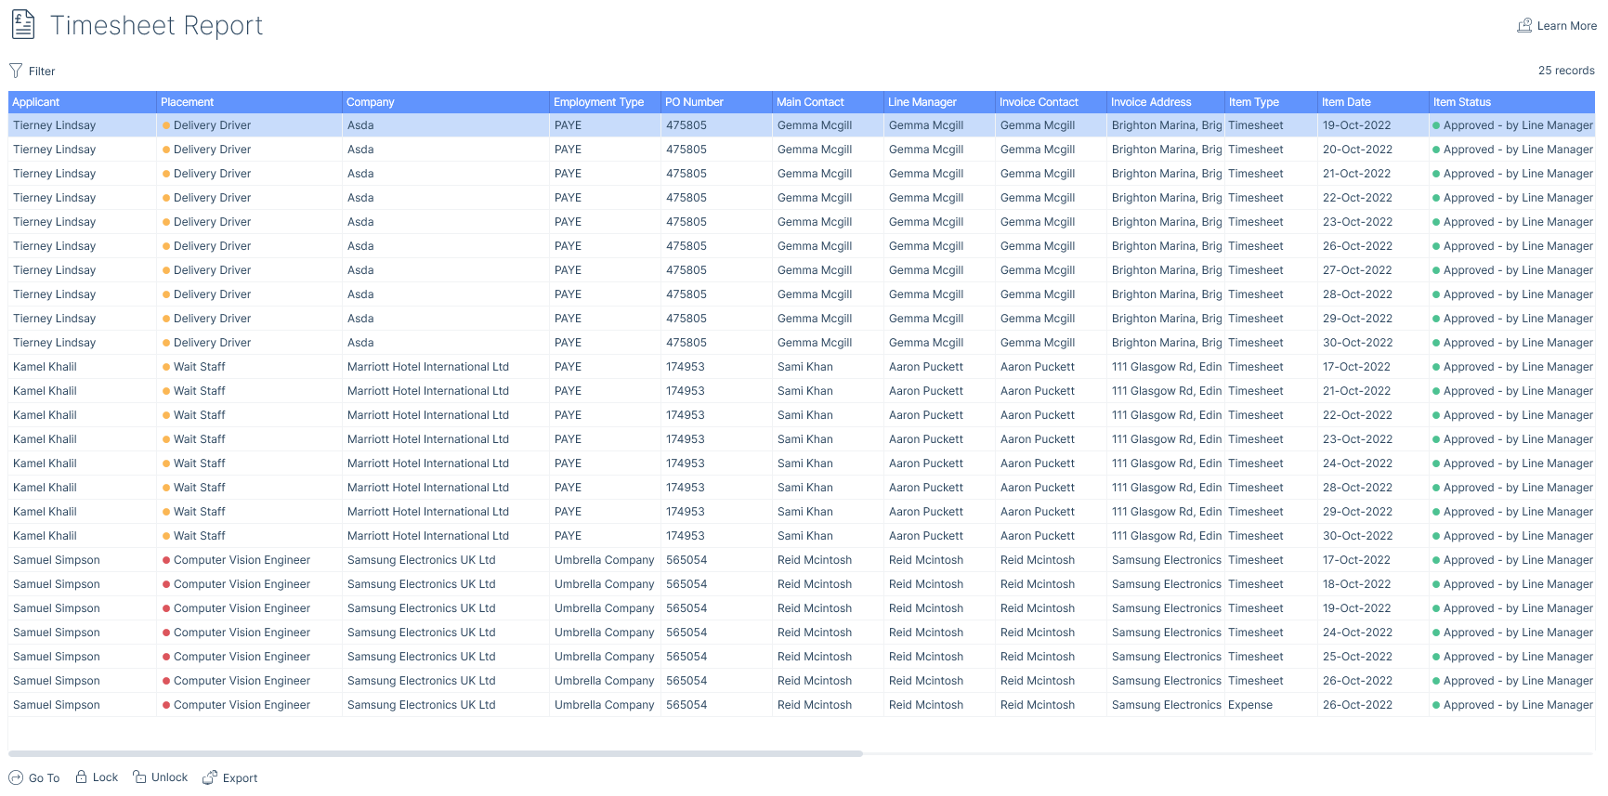This screenshot has height=796, width=1608.
Task: Select the Samuel Simpson row dated 18-Oct-2022
Action: 802,584
